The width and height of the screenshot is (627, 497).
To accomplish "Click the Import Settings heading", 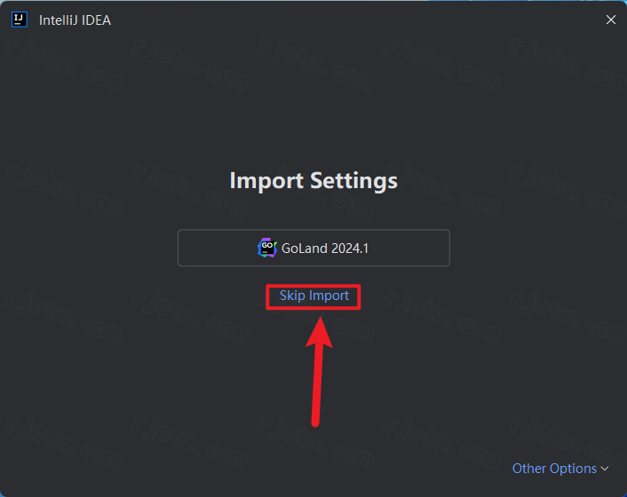I will [x=313, y=180].
